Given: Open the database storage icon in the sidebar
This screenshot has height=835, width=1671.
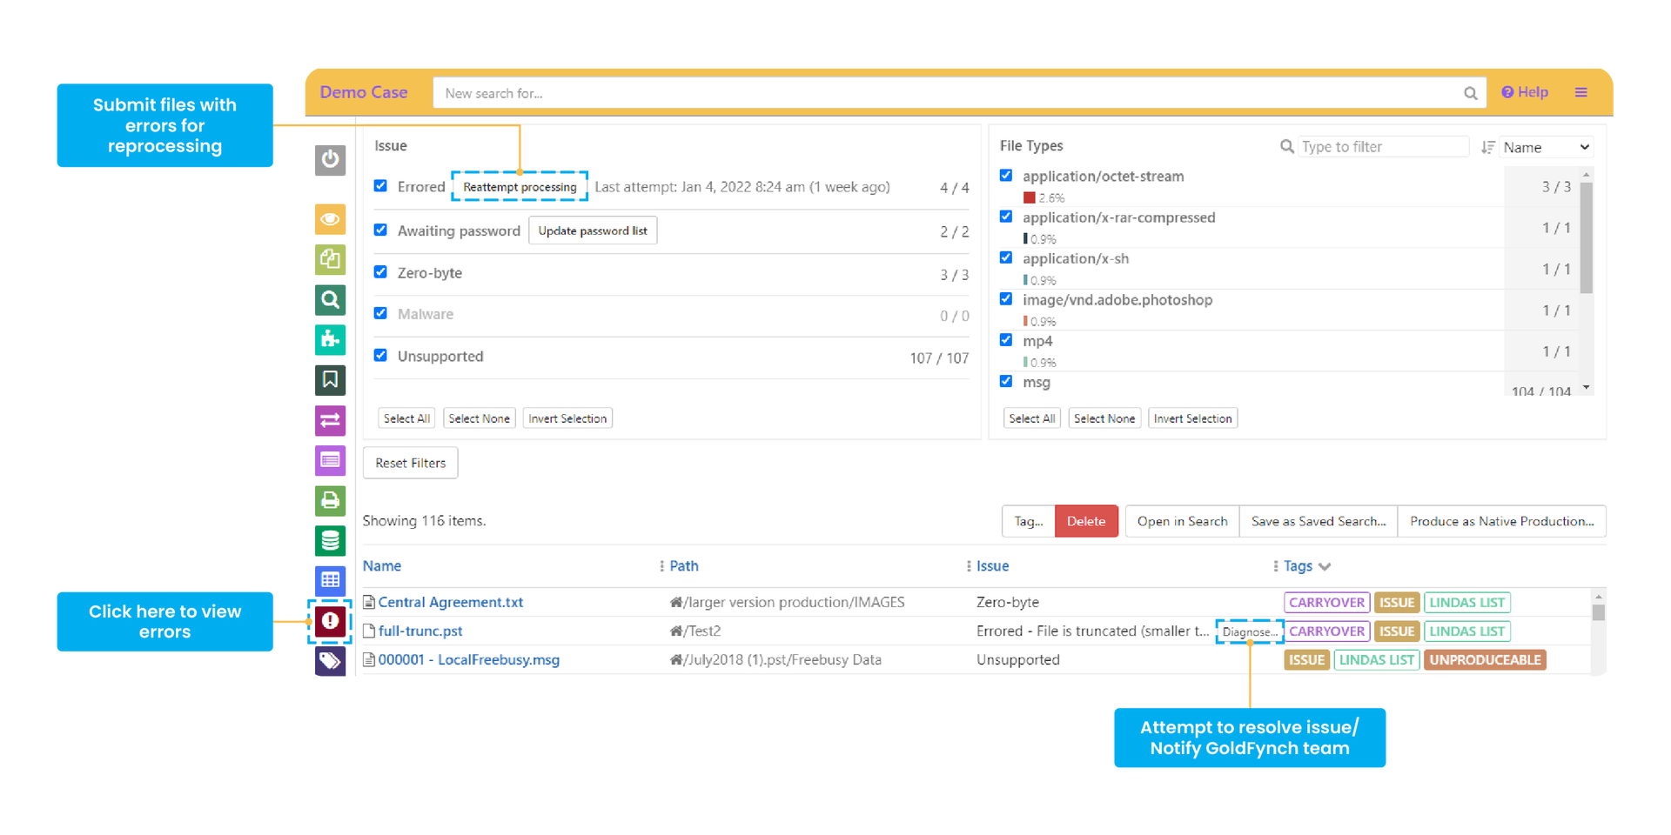Looking at the screenshot, I should (330, 540).
